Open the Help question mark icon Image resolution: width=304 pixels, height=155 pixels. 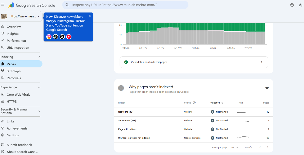click(x=292, y=5)
